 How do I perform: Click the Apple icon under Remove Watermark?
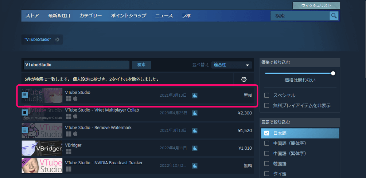[x=75, y=134]
